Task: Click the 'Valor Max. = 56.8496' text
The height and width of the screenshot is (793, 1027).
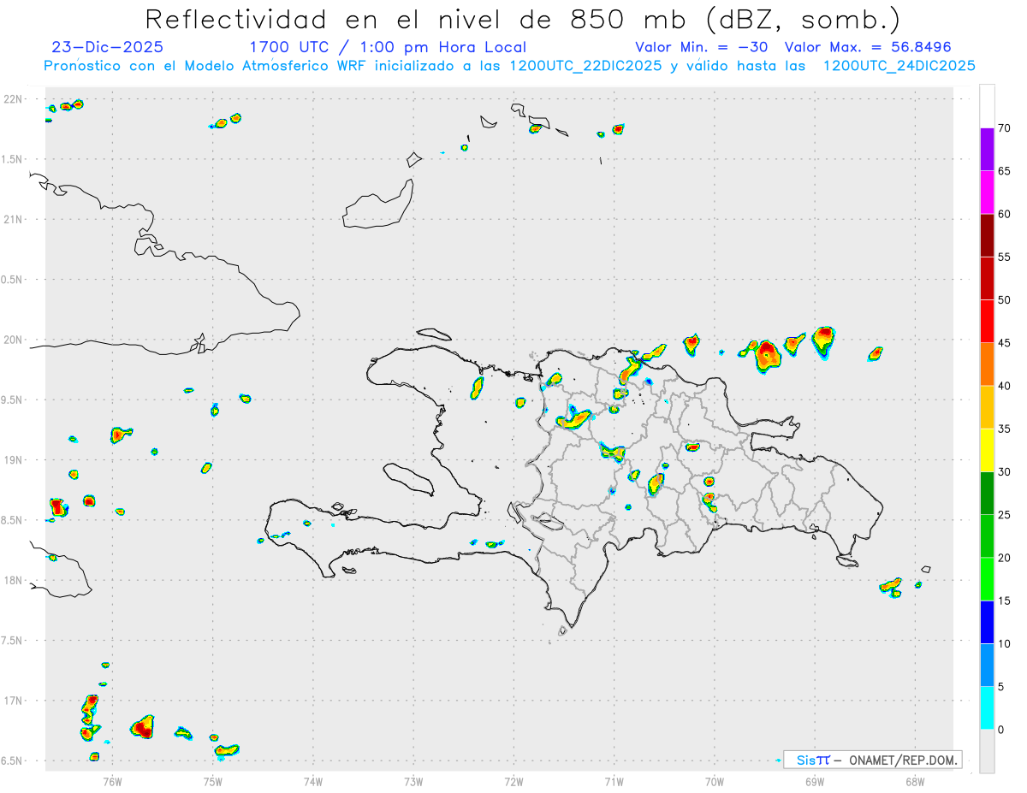Action: pos(868,47)
